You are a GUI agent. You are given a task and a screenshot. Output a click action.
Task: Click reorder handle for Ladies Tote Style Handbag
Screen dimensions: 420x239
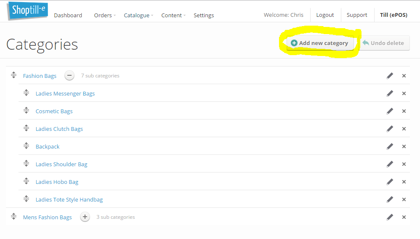tap(26, 199)
